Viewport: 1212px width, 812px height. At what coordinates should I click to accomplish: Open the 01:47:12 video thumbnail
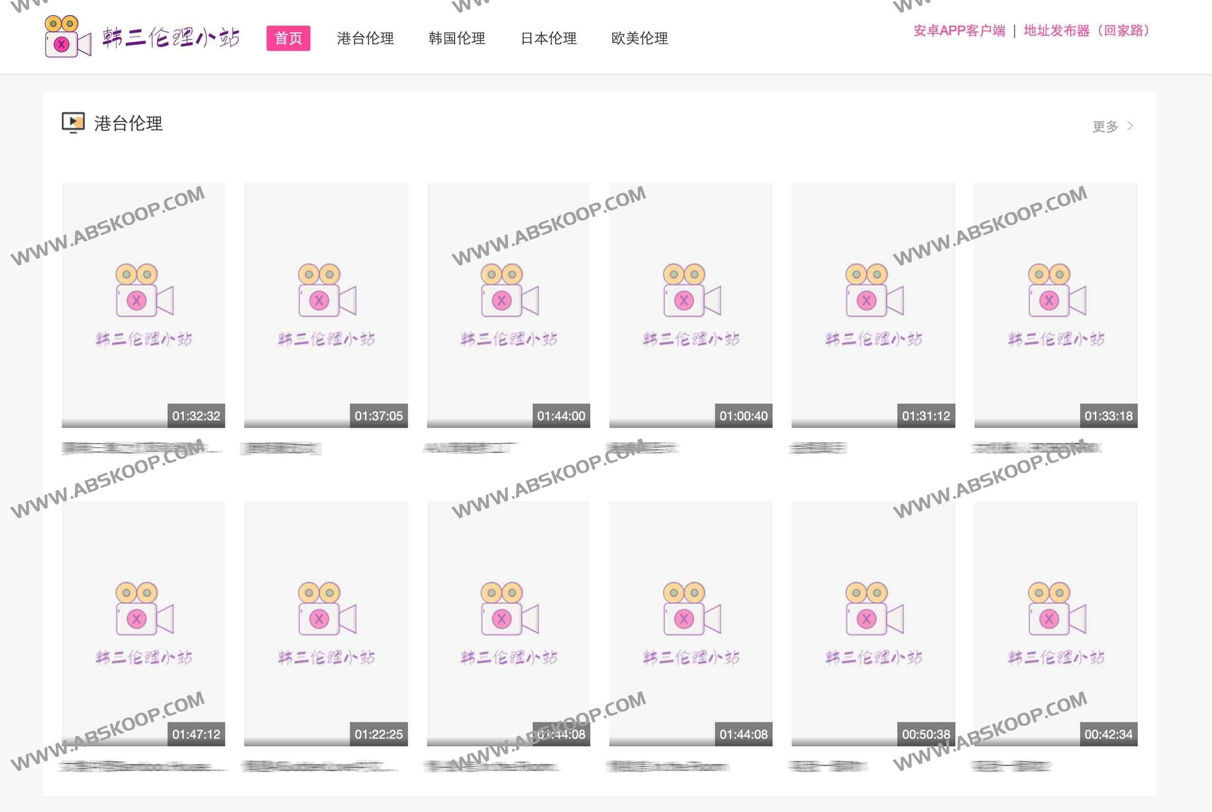[143, 624]
